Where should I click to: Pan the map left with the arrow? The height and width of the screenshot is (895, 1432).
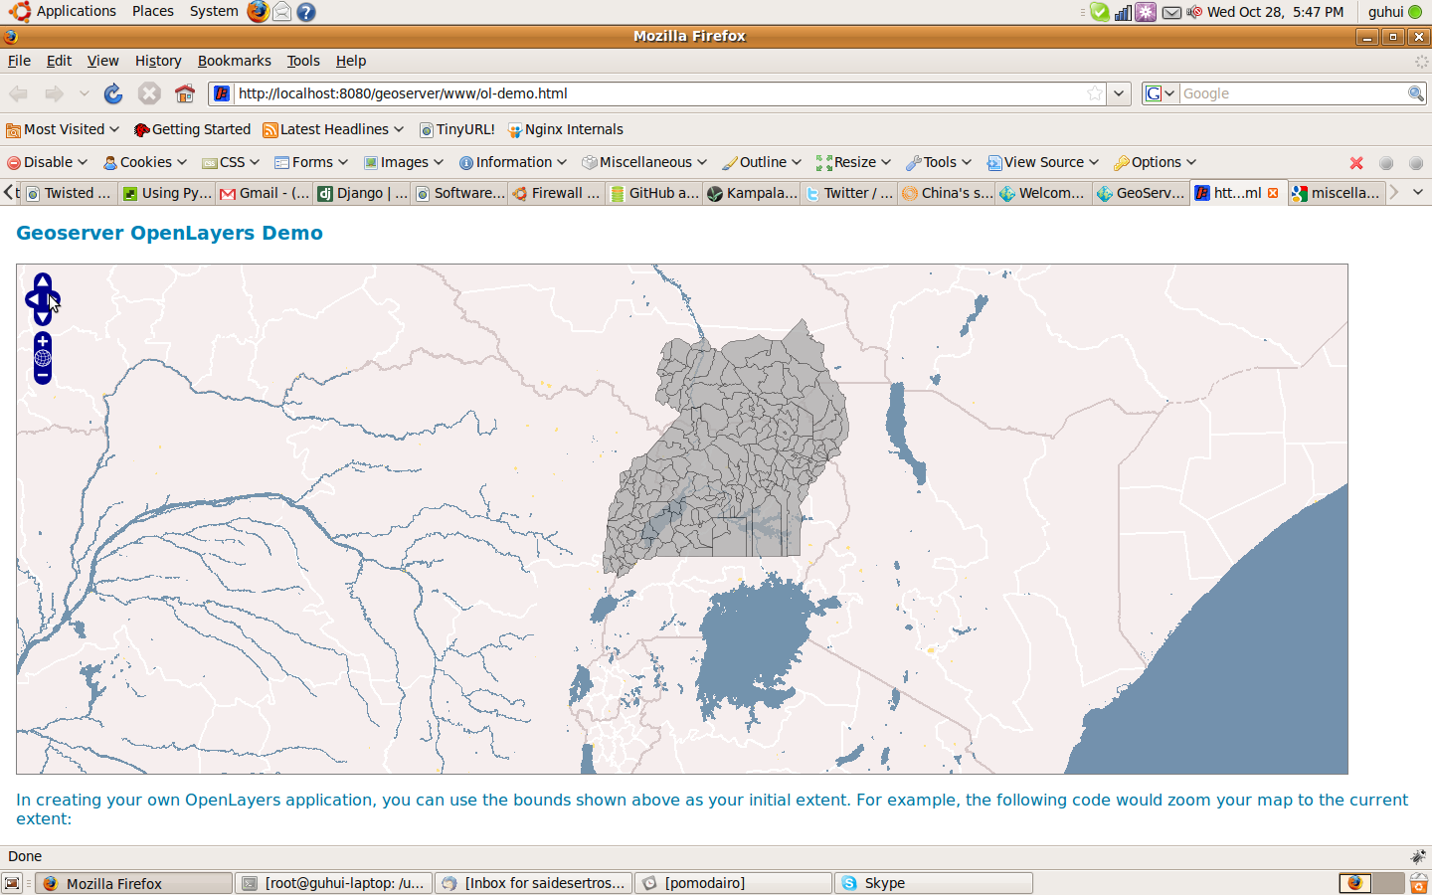[x=32, y=299]
